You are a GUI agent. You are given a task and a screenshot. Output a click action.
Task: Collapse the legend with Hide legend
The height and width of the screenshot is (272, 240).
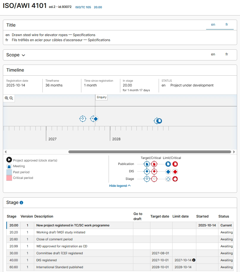coord(120,186)
